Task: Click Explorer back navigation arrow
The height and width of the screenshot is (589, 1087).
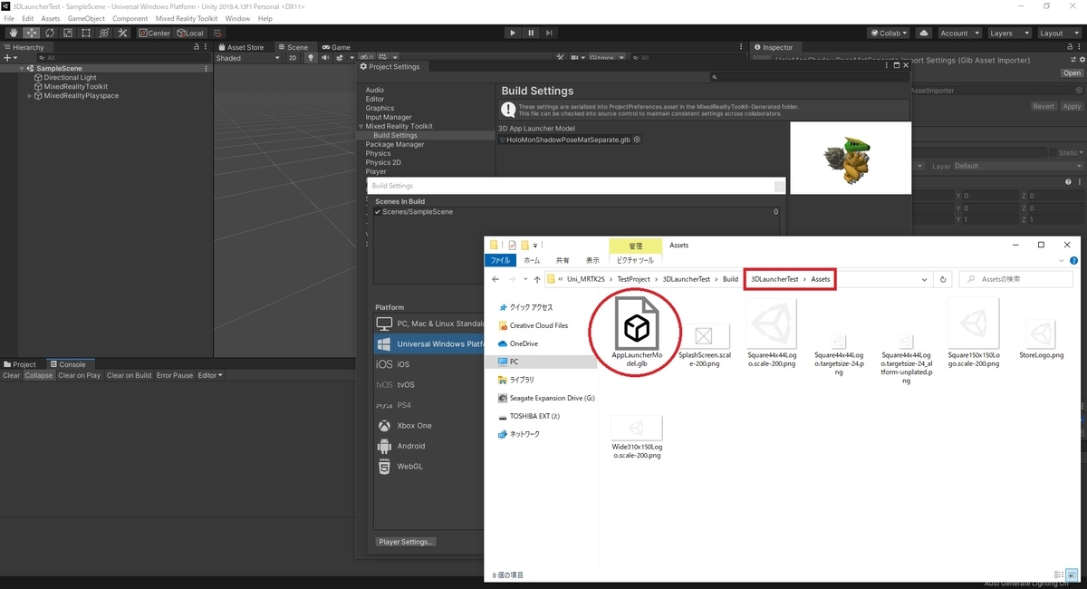Action: 495,279
